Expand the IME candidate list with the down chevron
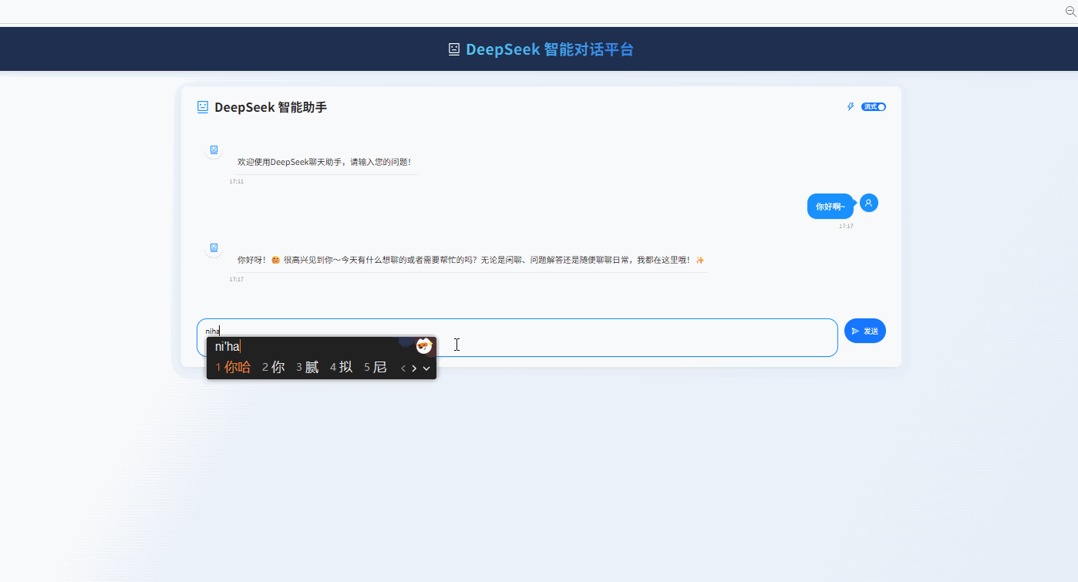The height and width of the screenshot is (582, 1078). 426,368
